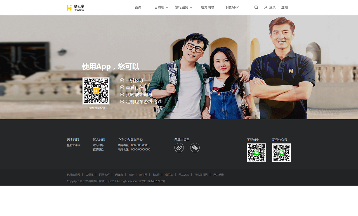Select the Weibo icon under 关注皇包车
Viewport: 358px width, 216px height.
click(179, 148)
